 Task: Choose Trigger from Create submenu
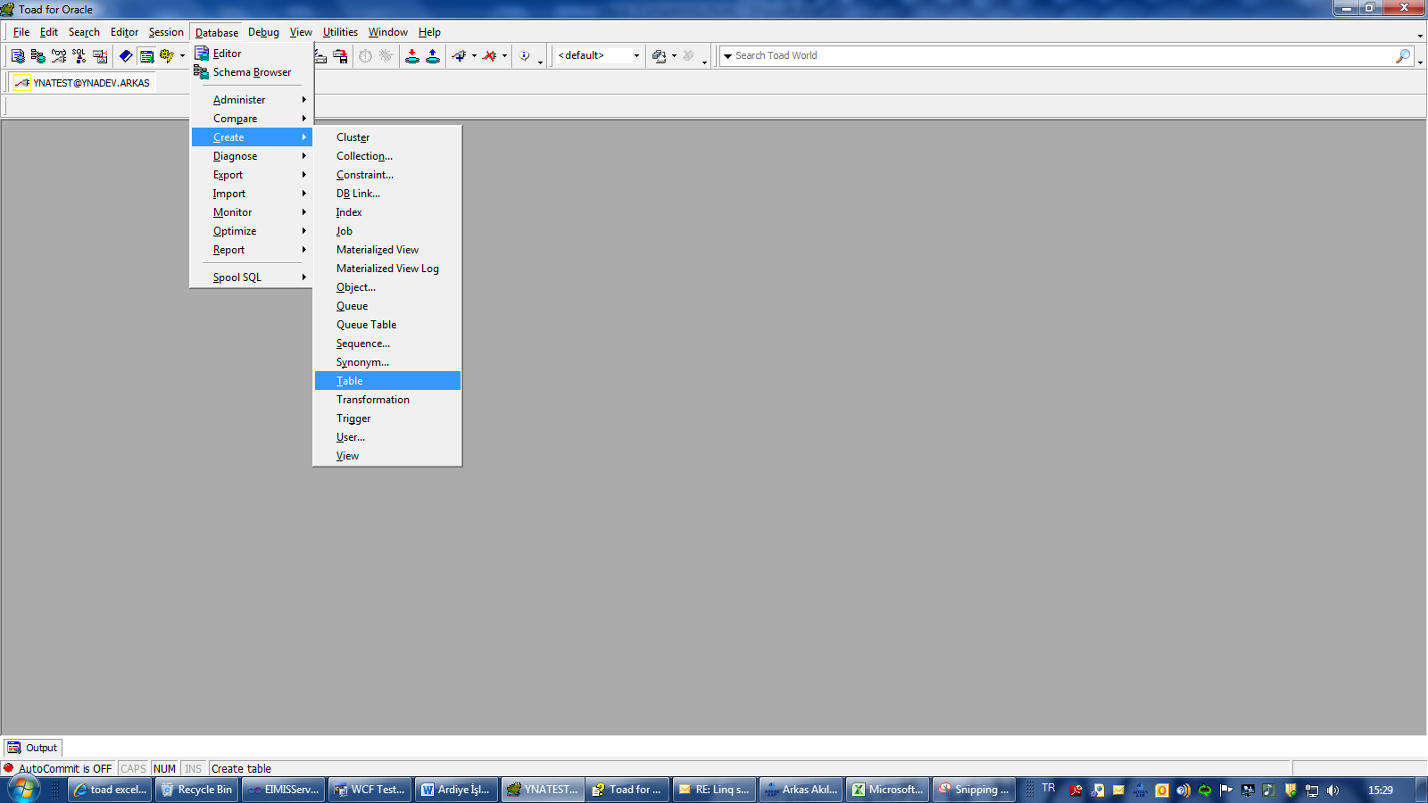point(387,418)
